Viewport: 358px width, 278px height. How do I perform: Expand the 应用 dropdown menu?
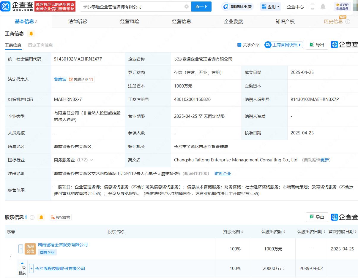click(271, 7)
